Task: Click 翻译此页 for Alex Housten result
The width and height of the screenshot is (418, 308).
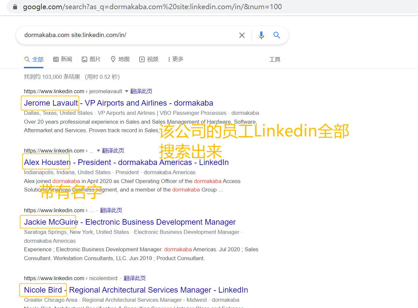Action: pos(113,151)
